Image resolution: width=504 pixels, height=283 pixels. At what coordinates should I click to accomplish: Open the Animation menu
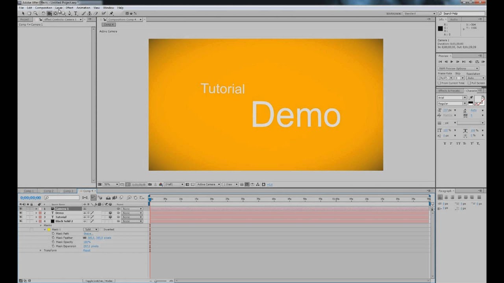point(83,7)
